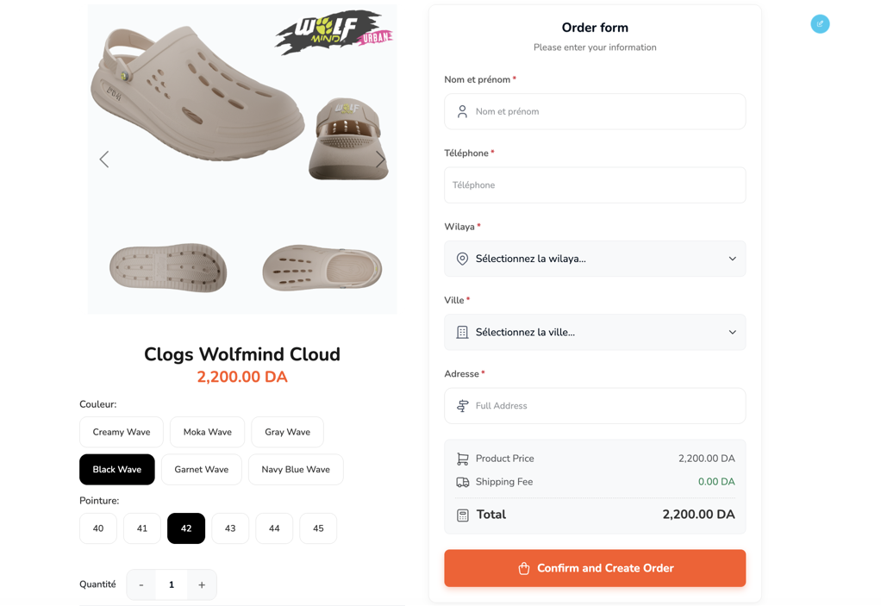Click the blue edit pencil icon
Screen dimensions: 881x606
click(820, 24)
